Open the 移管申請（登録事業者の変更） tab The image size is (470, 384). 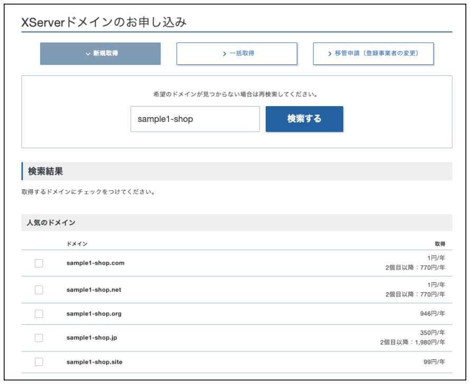pyautogui.click(x=373, y=54)
